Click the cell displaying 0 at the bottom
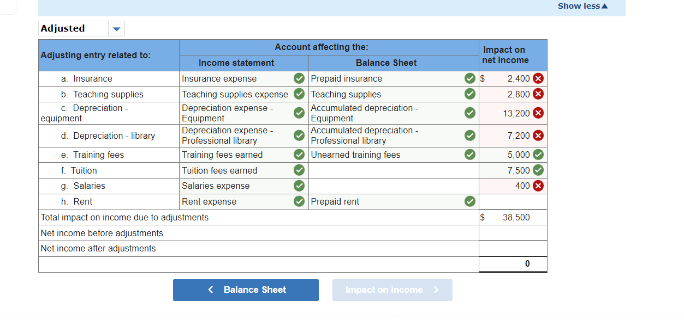This screenshot has height=320, width=684. pos(512,264)
